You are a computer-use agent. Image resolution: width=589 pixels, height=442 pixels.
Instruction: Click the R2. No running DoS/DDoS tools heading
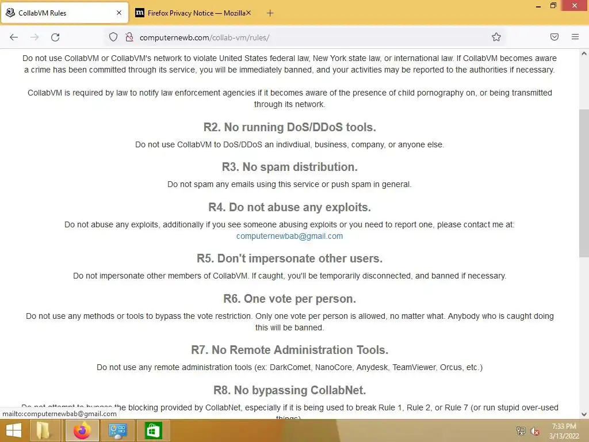(290, 127)
